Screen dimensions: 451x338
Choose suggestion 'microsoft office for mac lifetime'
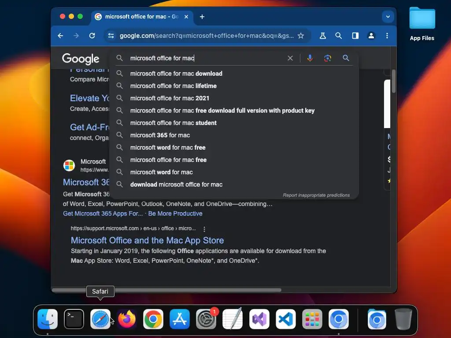[234, 86]
